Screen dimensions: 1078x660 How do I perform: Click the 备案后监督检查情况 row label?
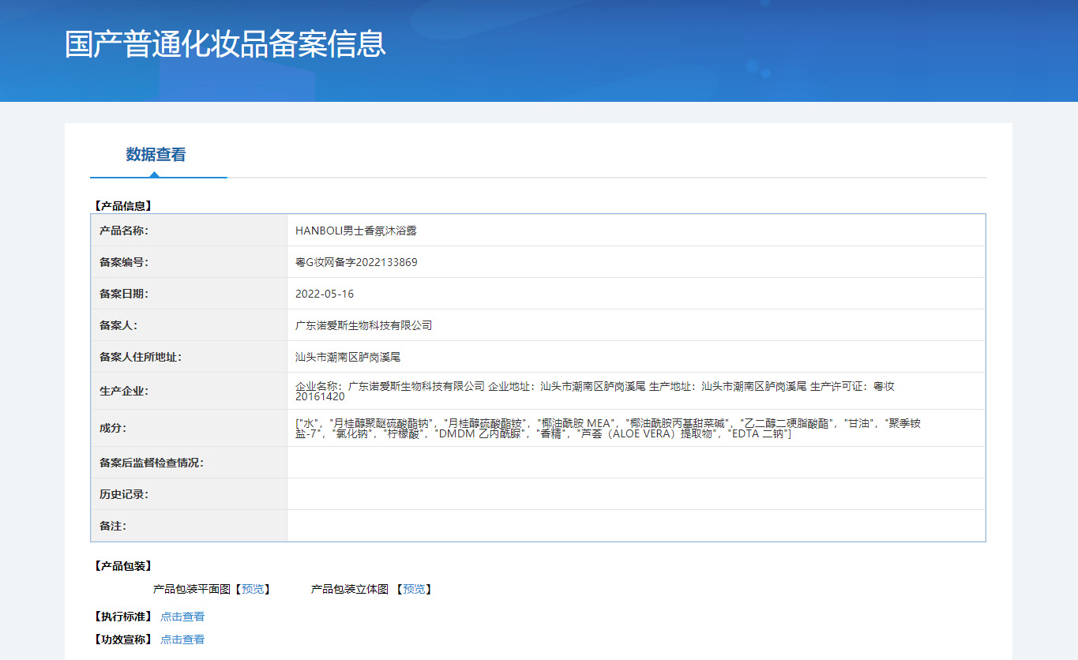click(152, 463)
